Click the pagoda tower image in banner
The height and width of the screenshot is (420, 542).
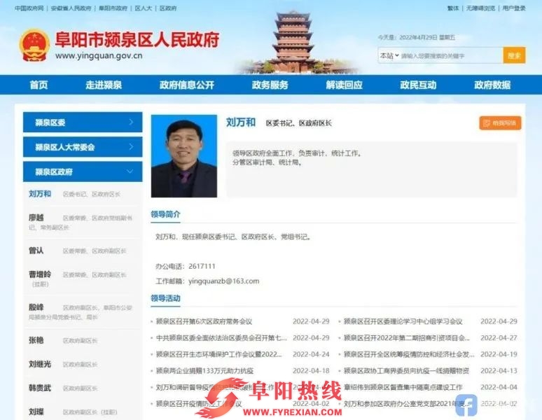click(293, 42)
